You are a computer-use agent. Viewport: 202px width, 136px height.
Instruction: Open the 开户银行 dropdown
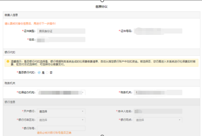(61, 111)
